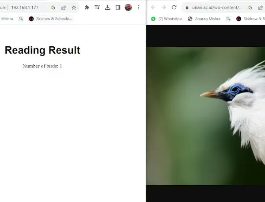Bookmark this page with the star icon
This screenshot has height=202, width=265.
74,7
